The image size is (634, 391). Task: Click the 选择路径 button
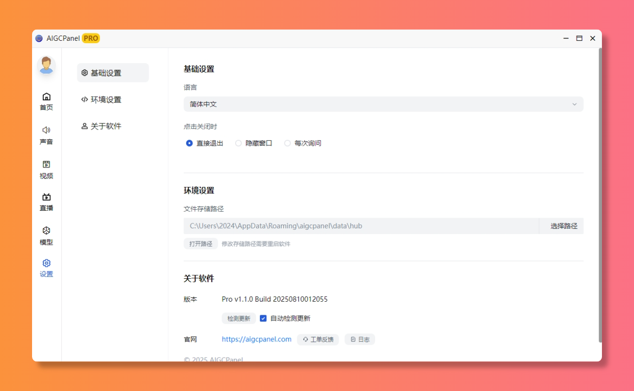click(x=564, y=226)
